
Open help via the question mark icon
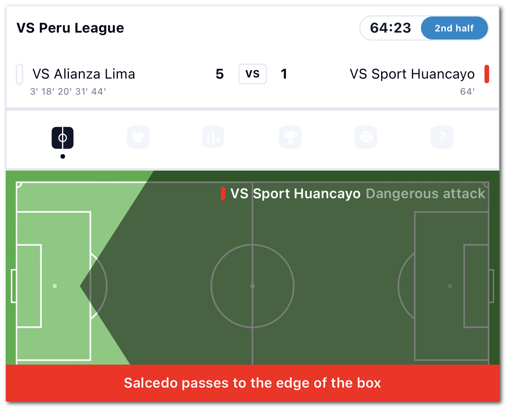(442, 137)
